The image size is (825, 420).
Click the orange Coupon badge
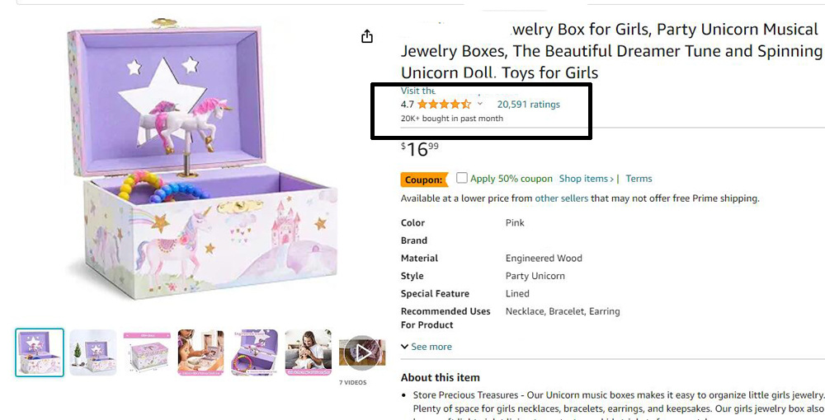pyautogui.click(x=424, y=180)
